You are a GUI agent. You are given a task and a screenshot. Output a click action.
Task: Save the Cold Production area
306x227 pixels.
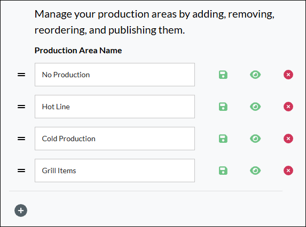(223, 139)
